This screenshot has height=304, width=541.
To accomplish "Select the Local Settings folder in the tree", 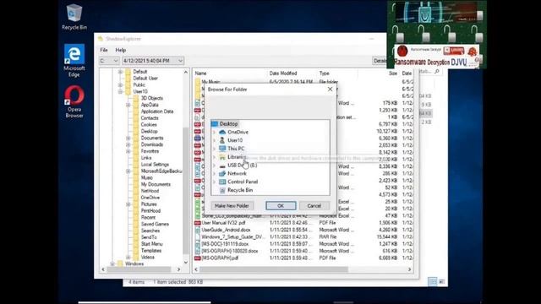I will (x=155, y=165).
